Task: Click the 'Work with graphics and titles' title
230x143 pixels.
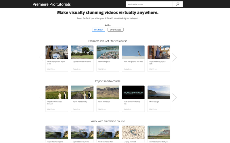Action: [133, 62]
